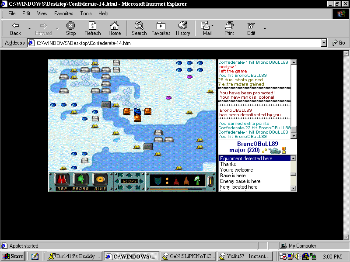This screenshot has width=350, height=262.
Task: Stop loading the page
Action: [71, 28]
